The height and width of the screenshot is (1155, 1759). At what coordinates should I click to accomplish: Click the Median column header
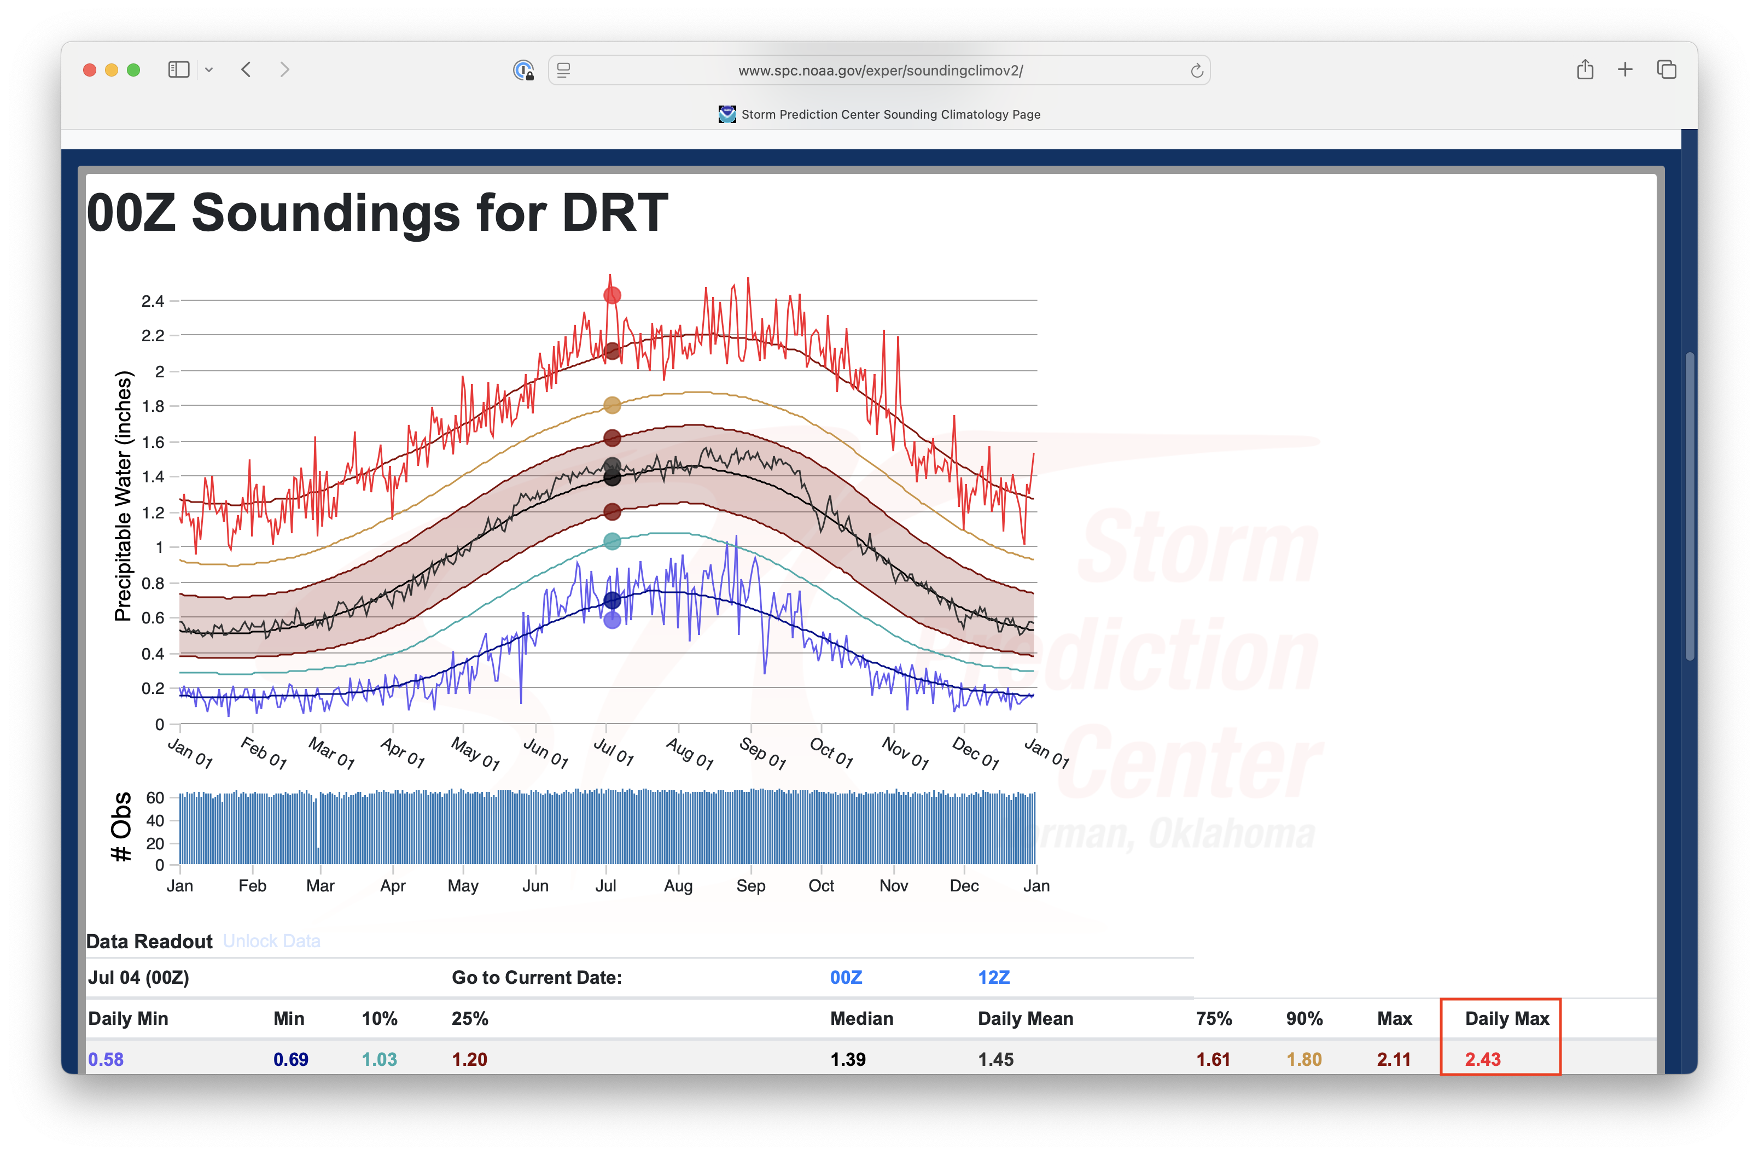861,1018
